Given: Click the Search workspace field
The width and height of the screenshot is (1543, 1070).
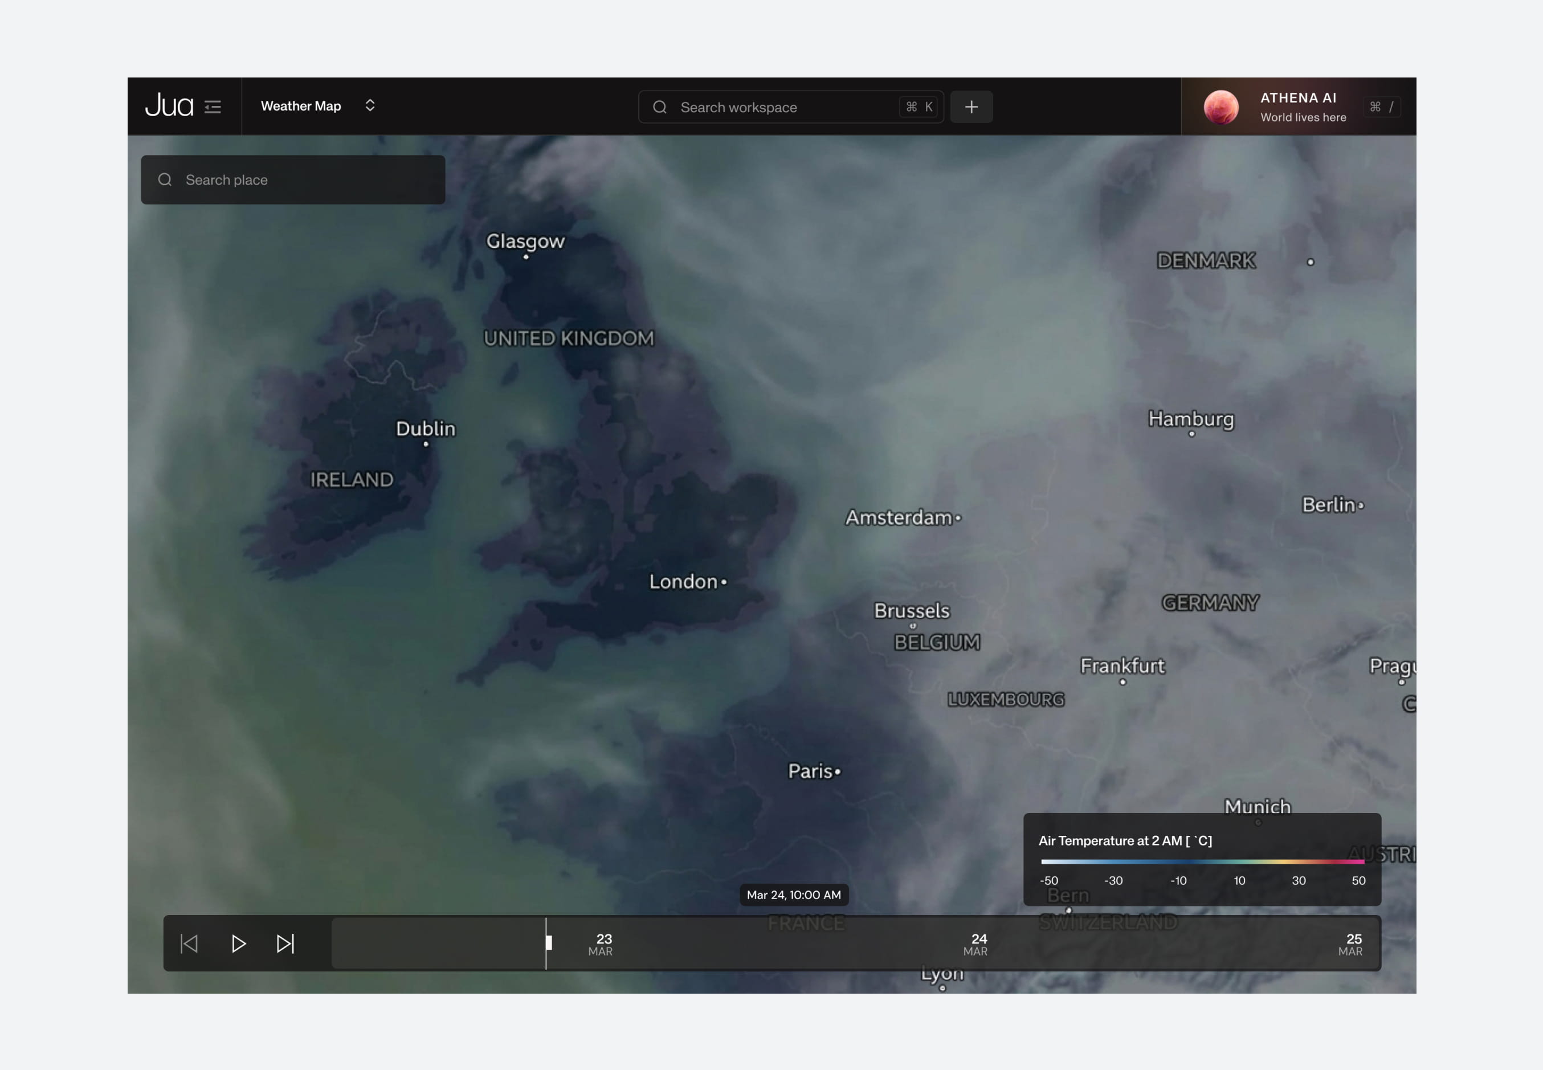Looking at the screenshot, I should [x=791, y=107].
